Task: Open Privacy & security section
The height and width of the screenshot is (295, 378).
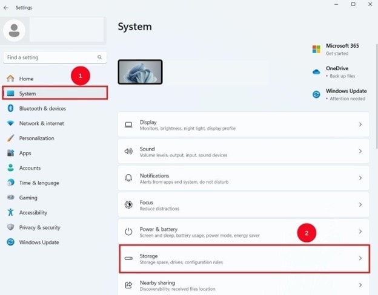Action: (55, 227)
